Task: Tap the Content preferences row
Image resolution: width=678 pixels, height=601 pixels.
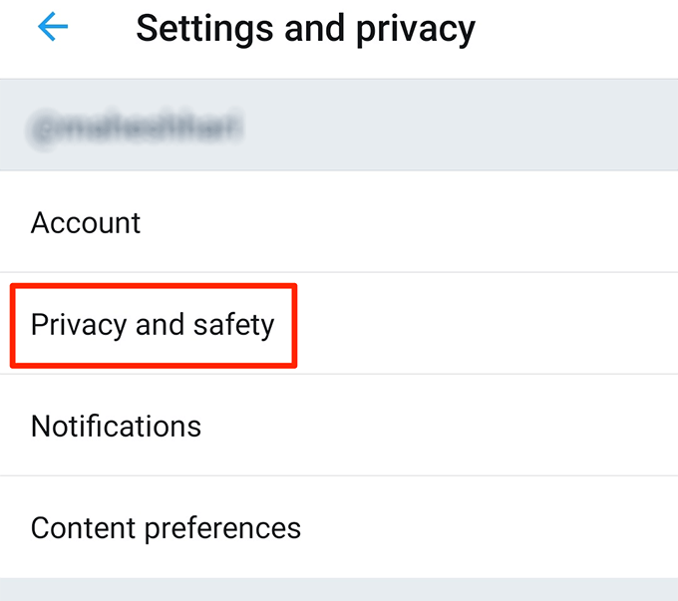Action: 339,527
